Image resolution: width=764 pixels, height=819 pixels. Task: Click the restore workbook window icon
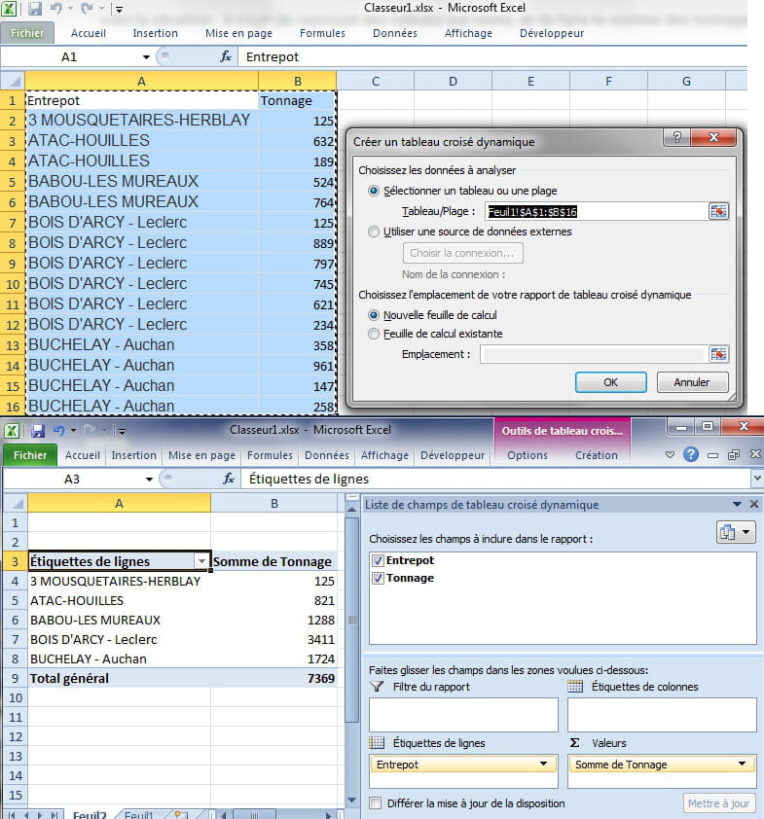coord(734,454)
